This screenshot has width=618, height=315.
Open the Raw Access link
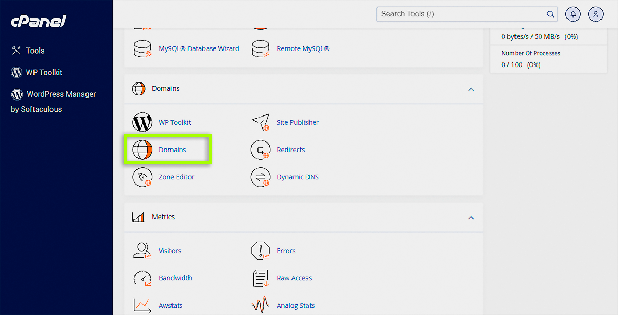294,278
